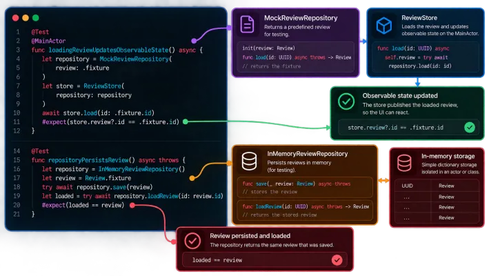
Task: Click 'Loads the review and updates' description
Action: click(x=435, y=26)
